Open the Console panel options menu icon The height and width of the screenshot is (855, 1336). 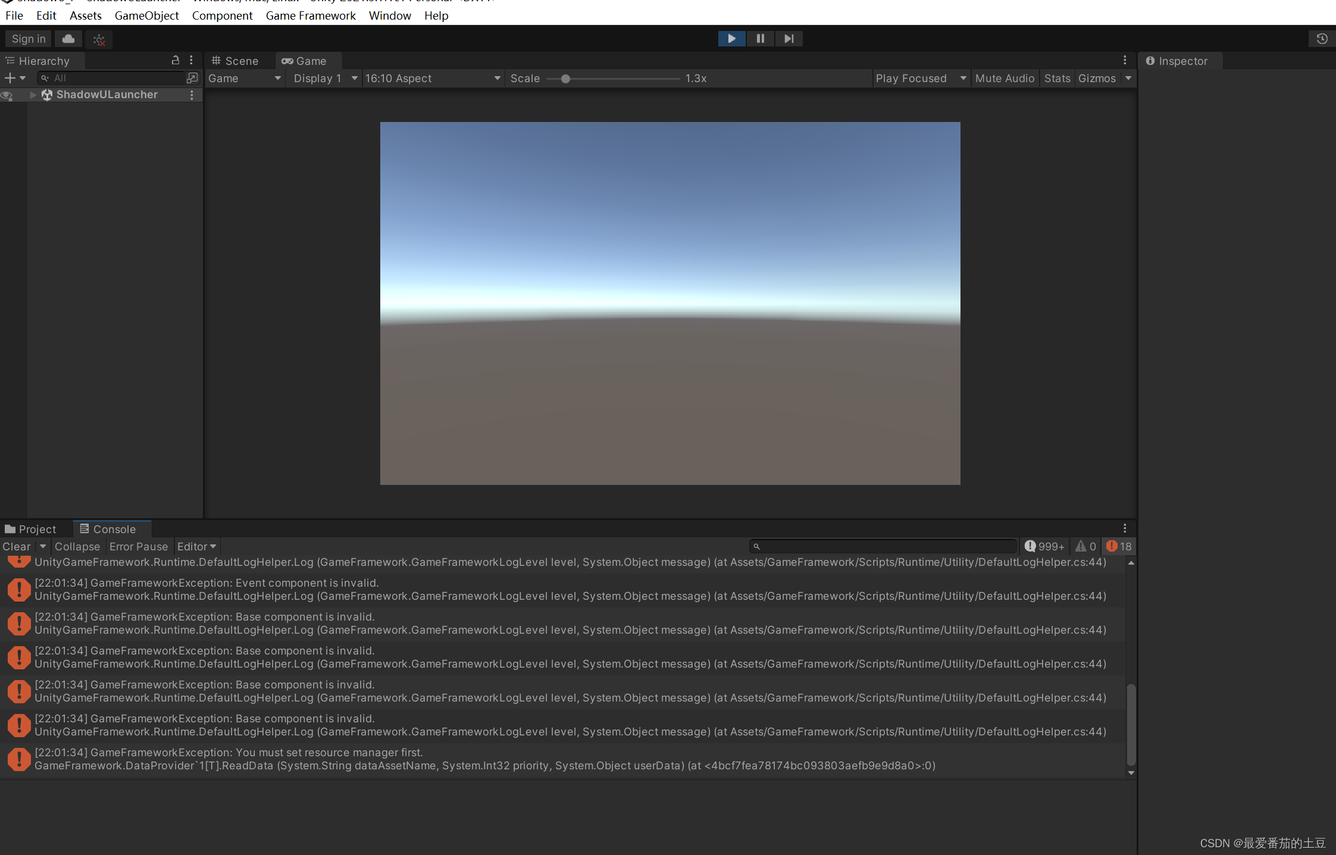(1125, 528)
